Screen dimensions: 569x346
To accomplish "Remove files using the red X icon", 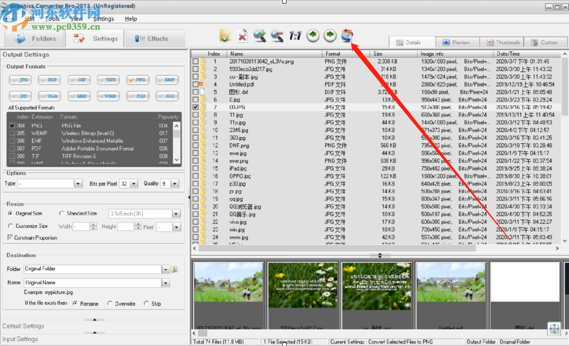I will (242, 35).
